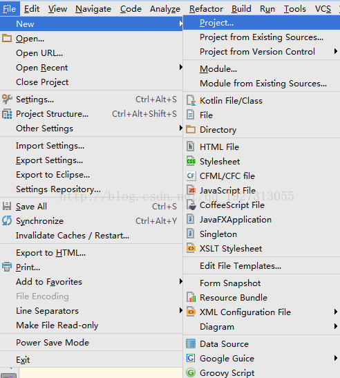The width and height of the screenshot is (340, 378).
Task: Click the CoffeeScript File icon
Action: click(191, 205)
